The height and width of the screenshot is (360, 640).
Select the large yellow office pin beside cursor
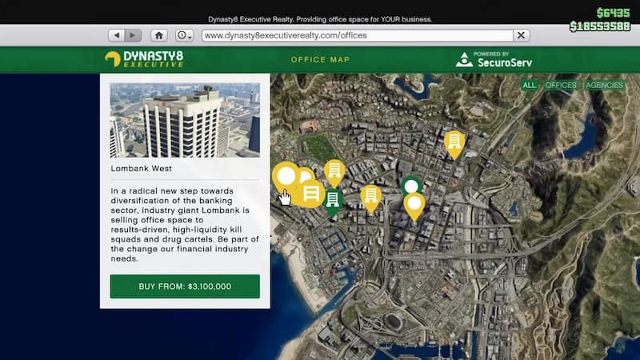coord(311,193)
